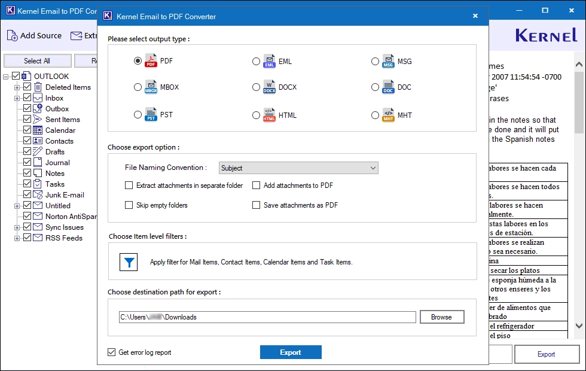586x371 pixels.
Task: Uncheck Get error log report
Action: (111, 352)
